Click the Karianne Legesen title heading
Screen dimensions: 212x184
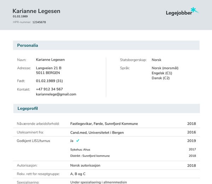pyautogui.click(x=36, y=11)
